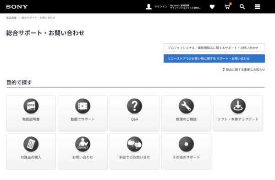Click the My Sony registration text

(x=185, y=7)
